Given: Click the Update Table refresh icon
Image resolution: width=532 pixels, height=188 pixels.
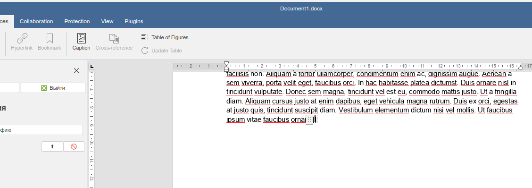Looking at the screenshot, I should (145, 51).
